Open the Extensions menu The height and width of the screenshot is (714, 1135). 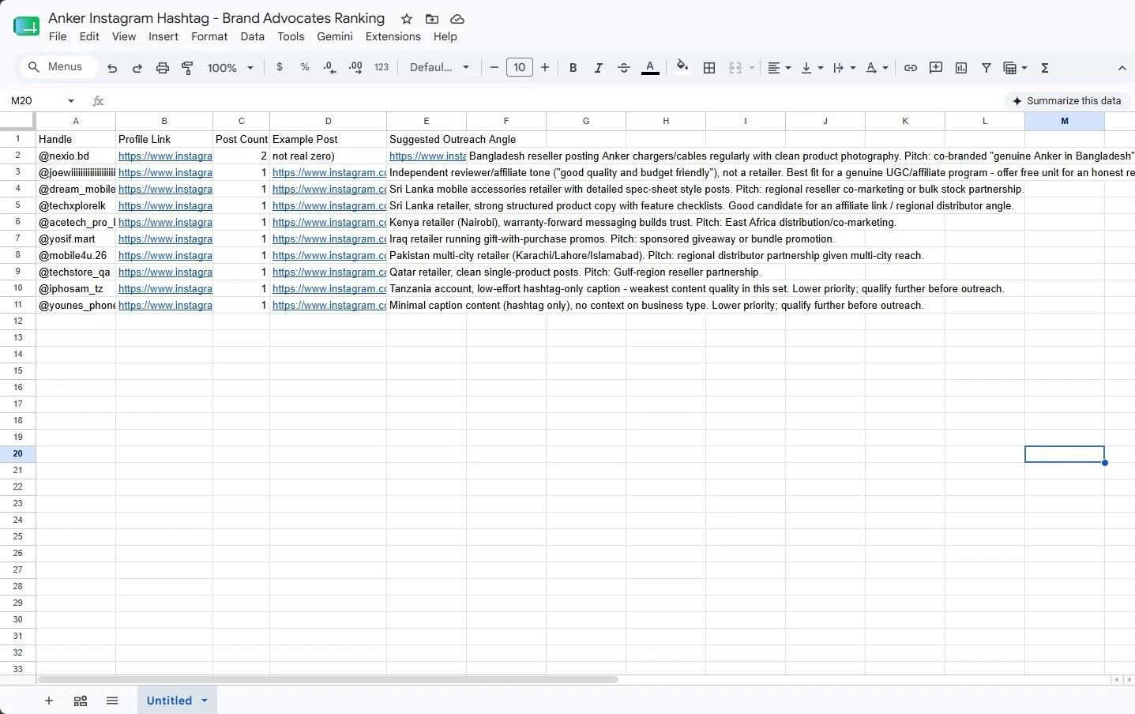(x=393, y=36)
